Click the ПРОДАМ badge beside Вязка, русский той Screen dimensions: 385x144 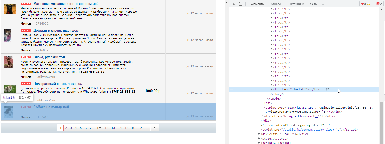pos(26,57)
